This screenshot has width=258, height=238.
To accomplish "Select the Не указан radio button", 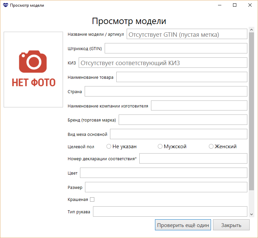I will click(x=109, y=146).
